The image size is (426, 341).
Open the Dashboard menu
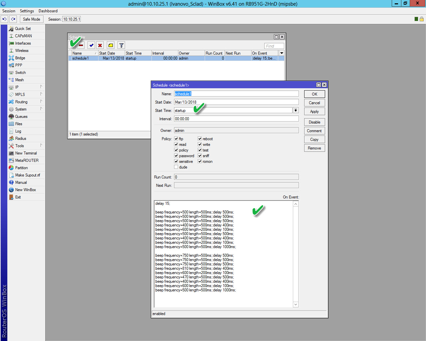click(48, 11)
